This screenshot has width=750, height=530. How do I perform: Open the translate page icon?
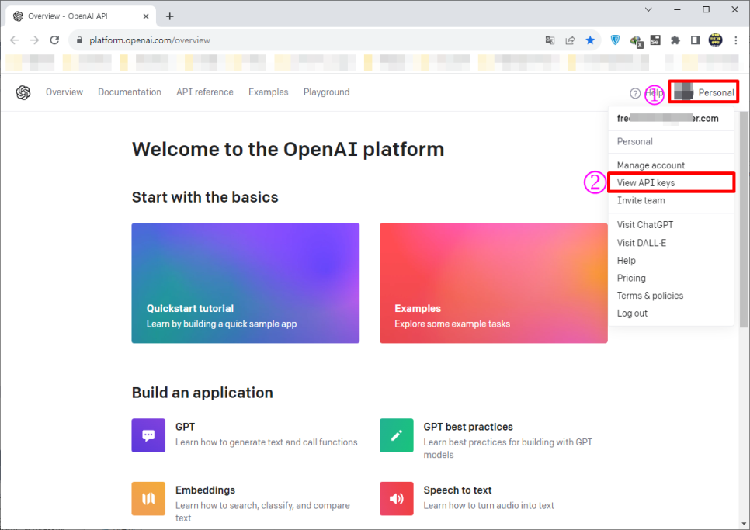pyautogui.click(x=550, y=40)
